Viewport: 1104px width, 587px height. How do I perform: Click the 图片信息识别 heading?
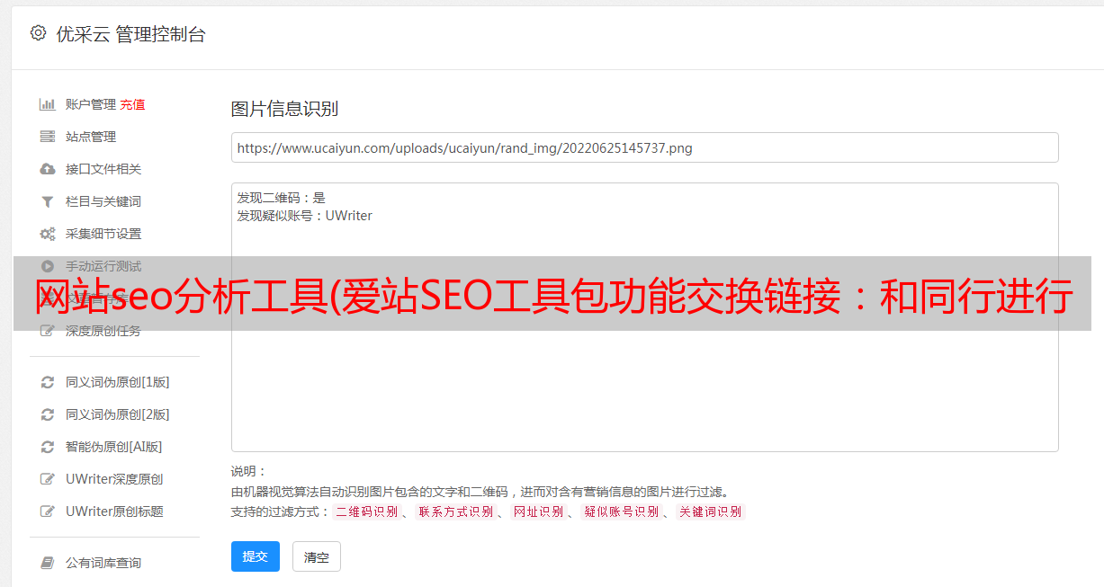284,109
